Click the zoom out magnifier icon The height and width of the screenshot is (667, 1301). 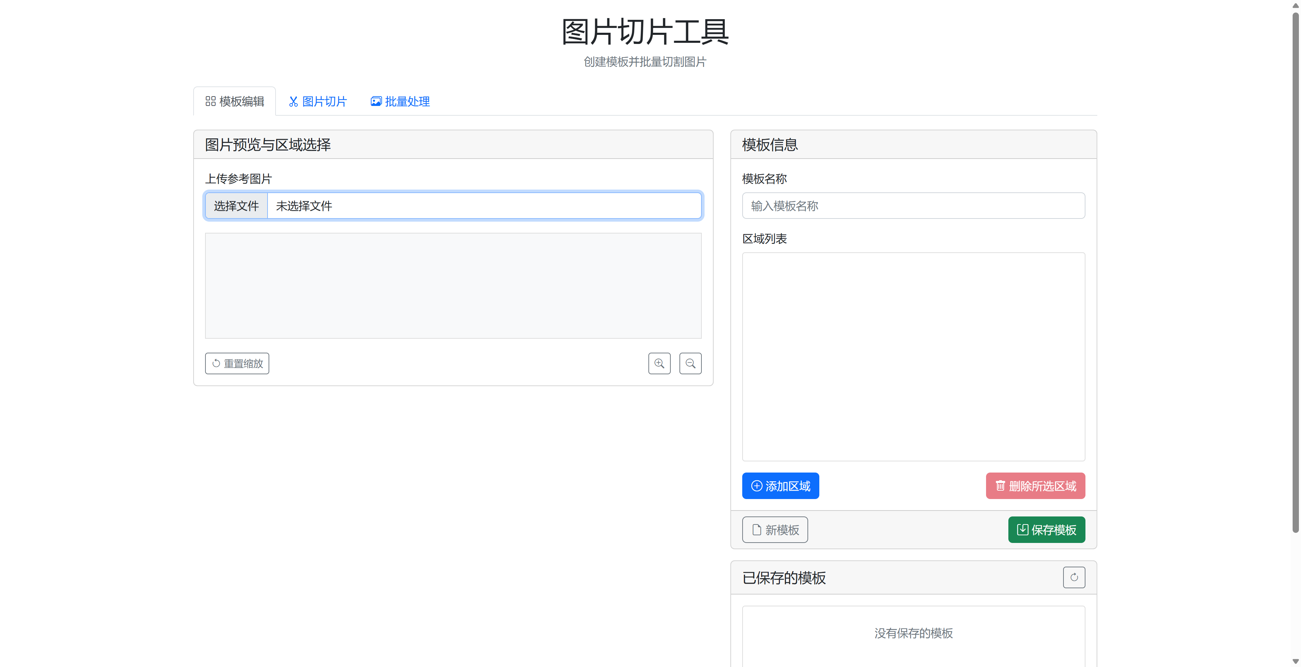(x=690, y=363)
